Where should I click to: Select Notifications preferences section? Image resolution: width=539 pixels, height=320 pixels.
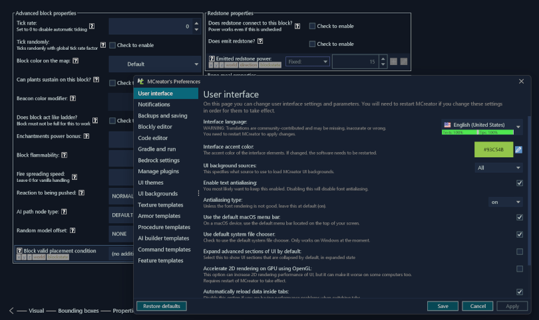[166, 104]
